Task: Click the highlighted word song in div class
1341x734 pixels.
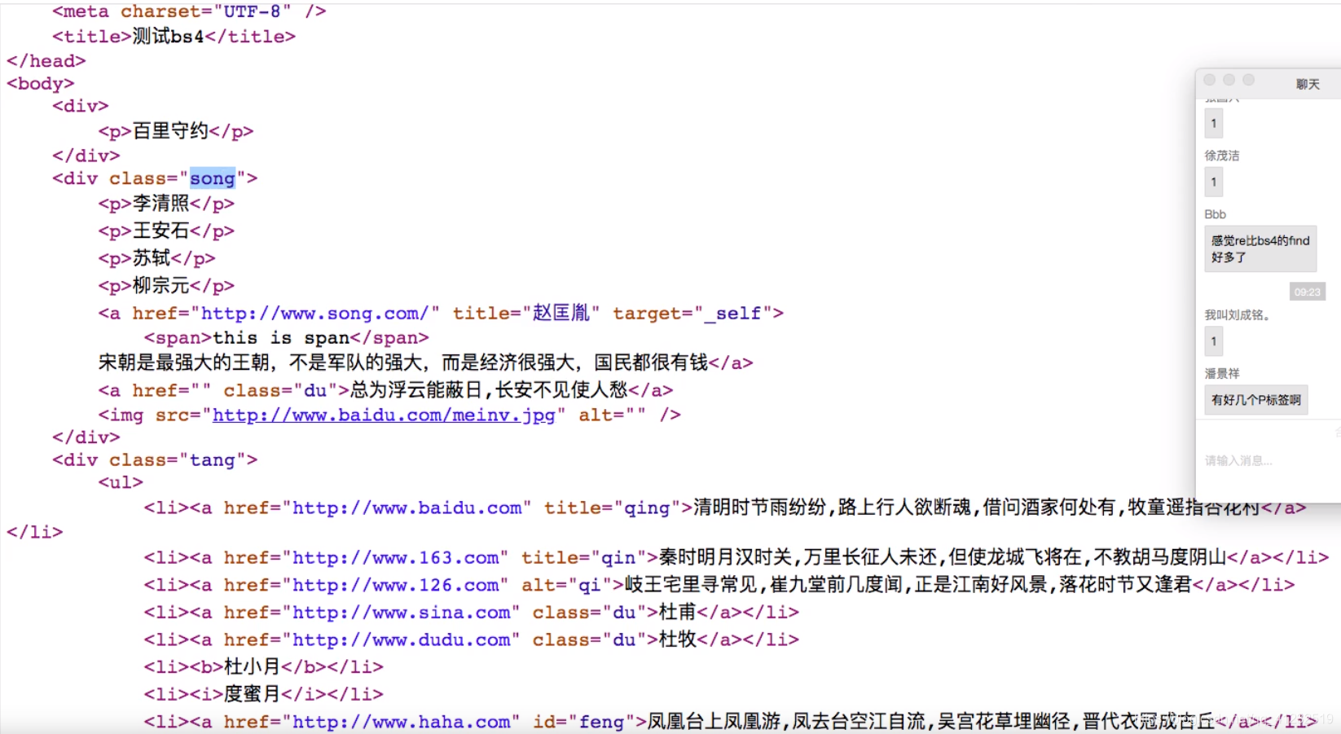Action: [x=213, y=178]
